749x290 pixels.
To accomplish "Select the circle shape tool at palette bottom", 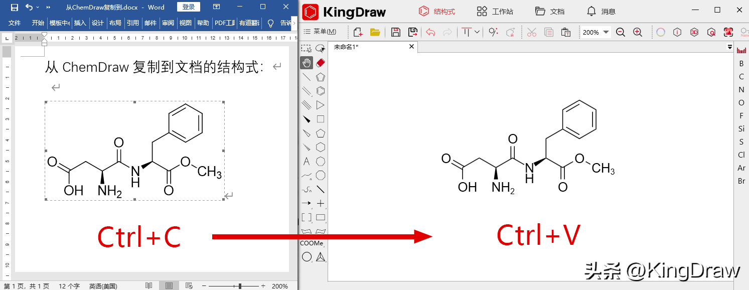I will click(x=306, y=257).
